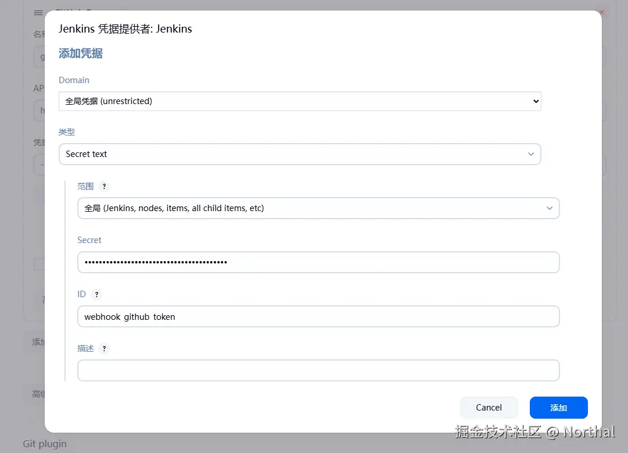The width and height of the screenshot is (628, 453).
Task: Click the red X to close the dialog
Action: click(601, 12)
